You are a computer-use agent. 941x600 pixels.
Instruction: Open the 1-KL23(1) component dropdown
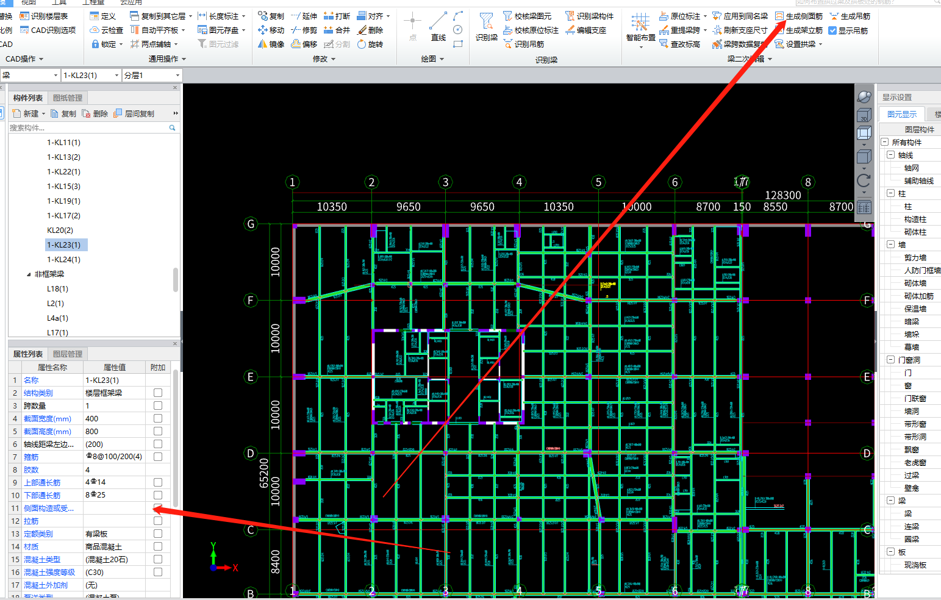[x=116, y=76]
